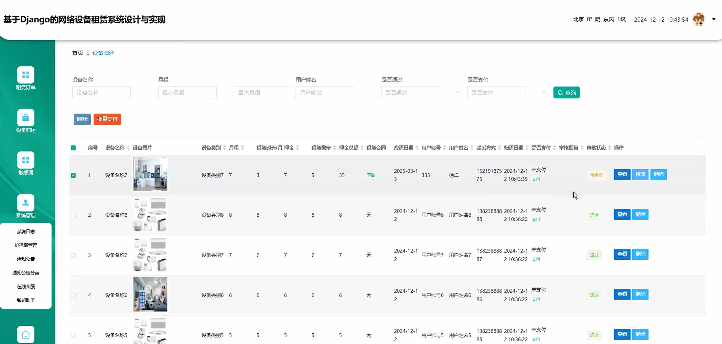Go to 首页 in the breadcrumb
The image size is (722, 344).
pos(77,53)
